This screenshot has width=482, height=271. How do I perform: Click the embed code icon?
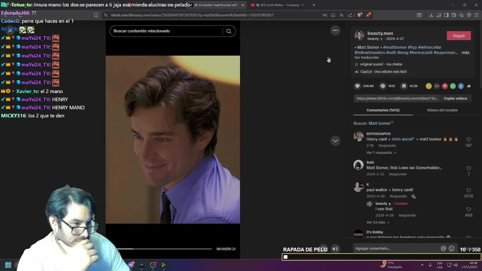pyautogui.click(x=437, y=86)
